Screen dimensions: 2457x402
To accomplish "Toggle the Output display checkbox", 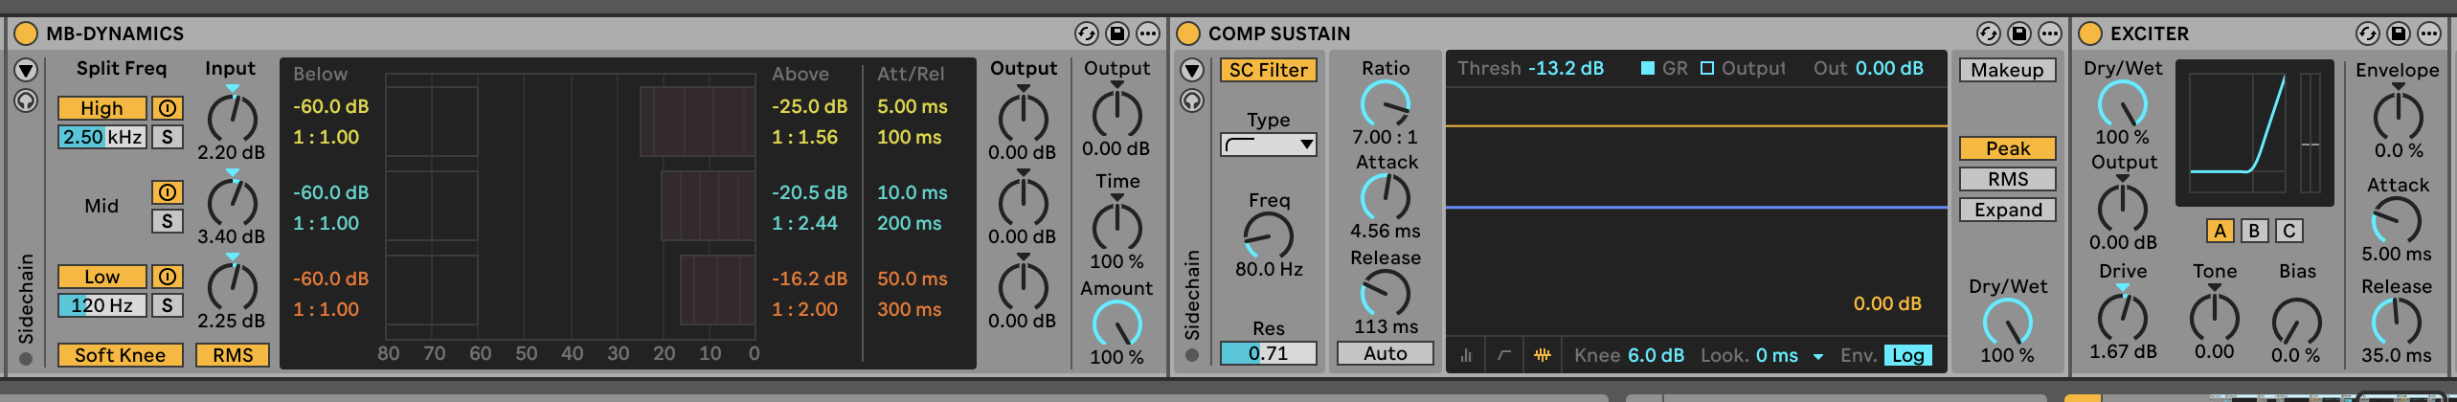I will tap(1707, 68).
